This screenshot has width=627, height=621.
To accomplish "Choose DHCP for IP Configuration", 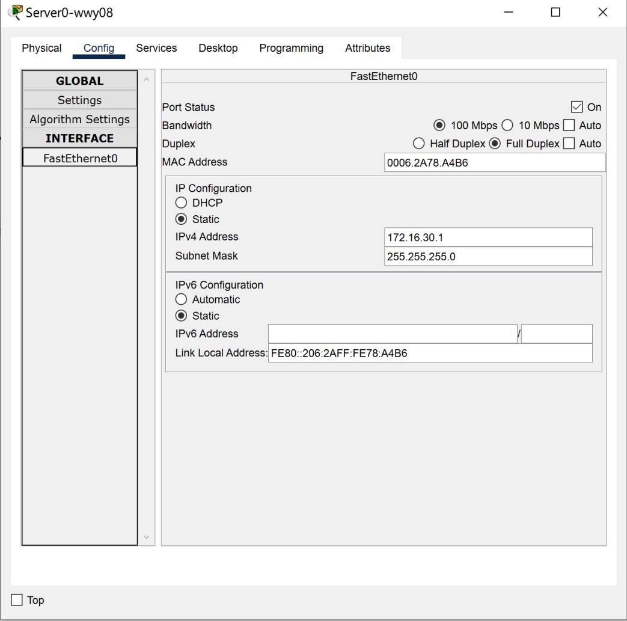I will point(181,203).
